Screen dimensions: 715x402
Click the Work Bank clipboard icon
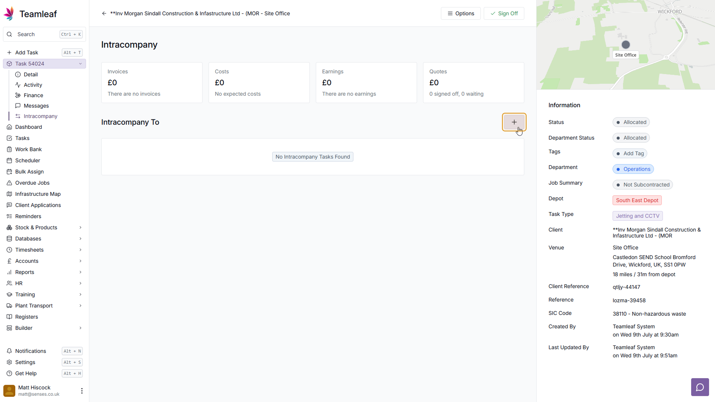[9, 149]
